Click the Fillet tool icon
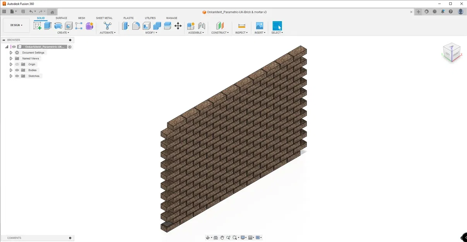The image size is (467, 242). point(136,26)
